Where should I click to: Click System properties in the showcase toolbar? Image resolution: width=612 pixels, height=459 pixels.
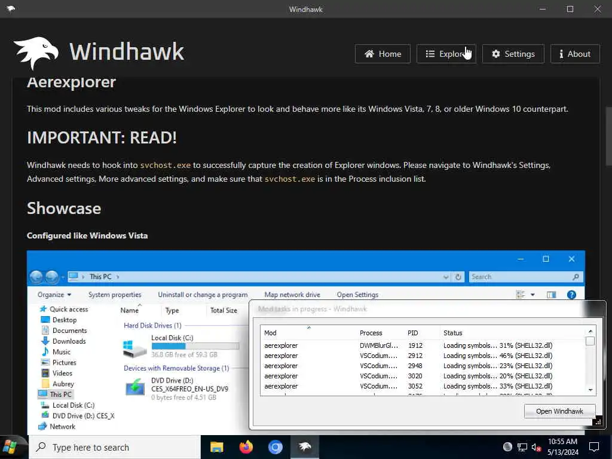tap(115, 295)
